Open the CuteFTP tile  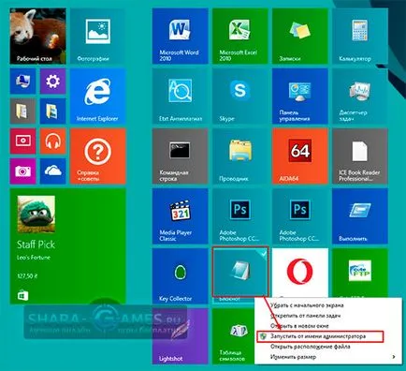pyautogui.click(x=360, y=274)
